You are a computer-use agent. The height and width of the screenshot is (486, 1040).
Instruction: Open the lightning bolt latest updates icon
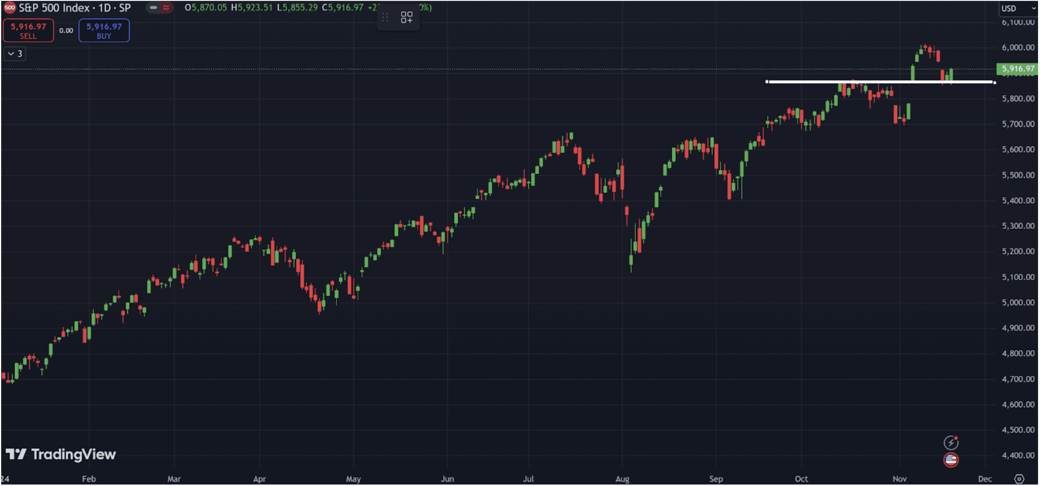tap(950, 443)
